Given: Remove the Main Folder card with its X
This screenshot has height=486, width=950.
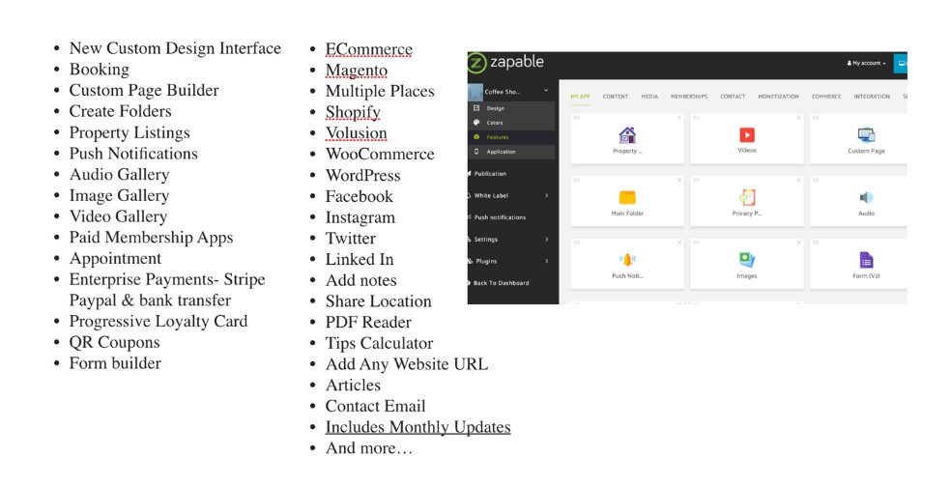Looking at the screenshot, I should tap(679, 180).
